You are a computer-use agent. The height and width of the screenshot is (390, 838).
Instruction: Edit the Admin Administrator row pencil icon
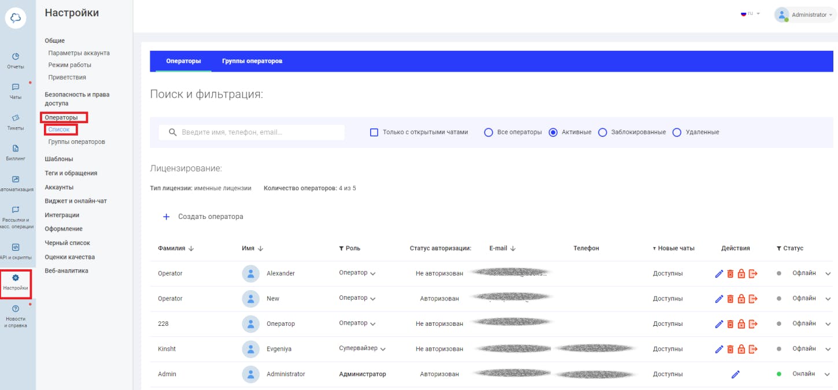[736, 374]
